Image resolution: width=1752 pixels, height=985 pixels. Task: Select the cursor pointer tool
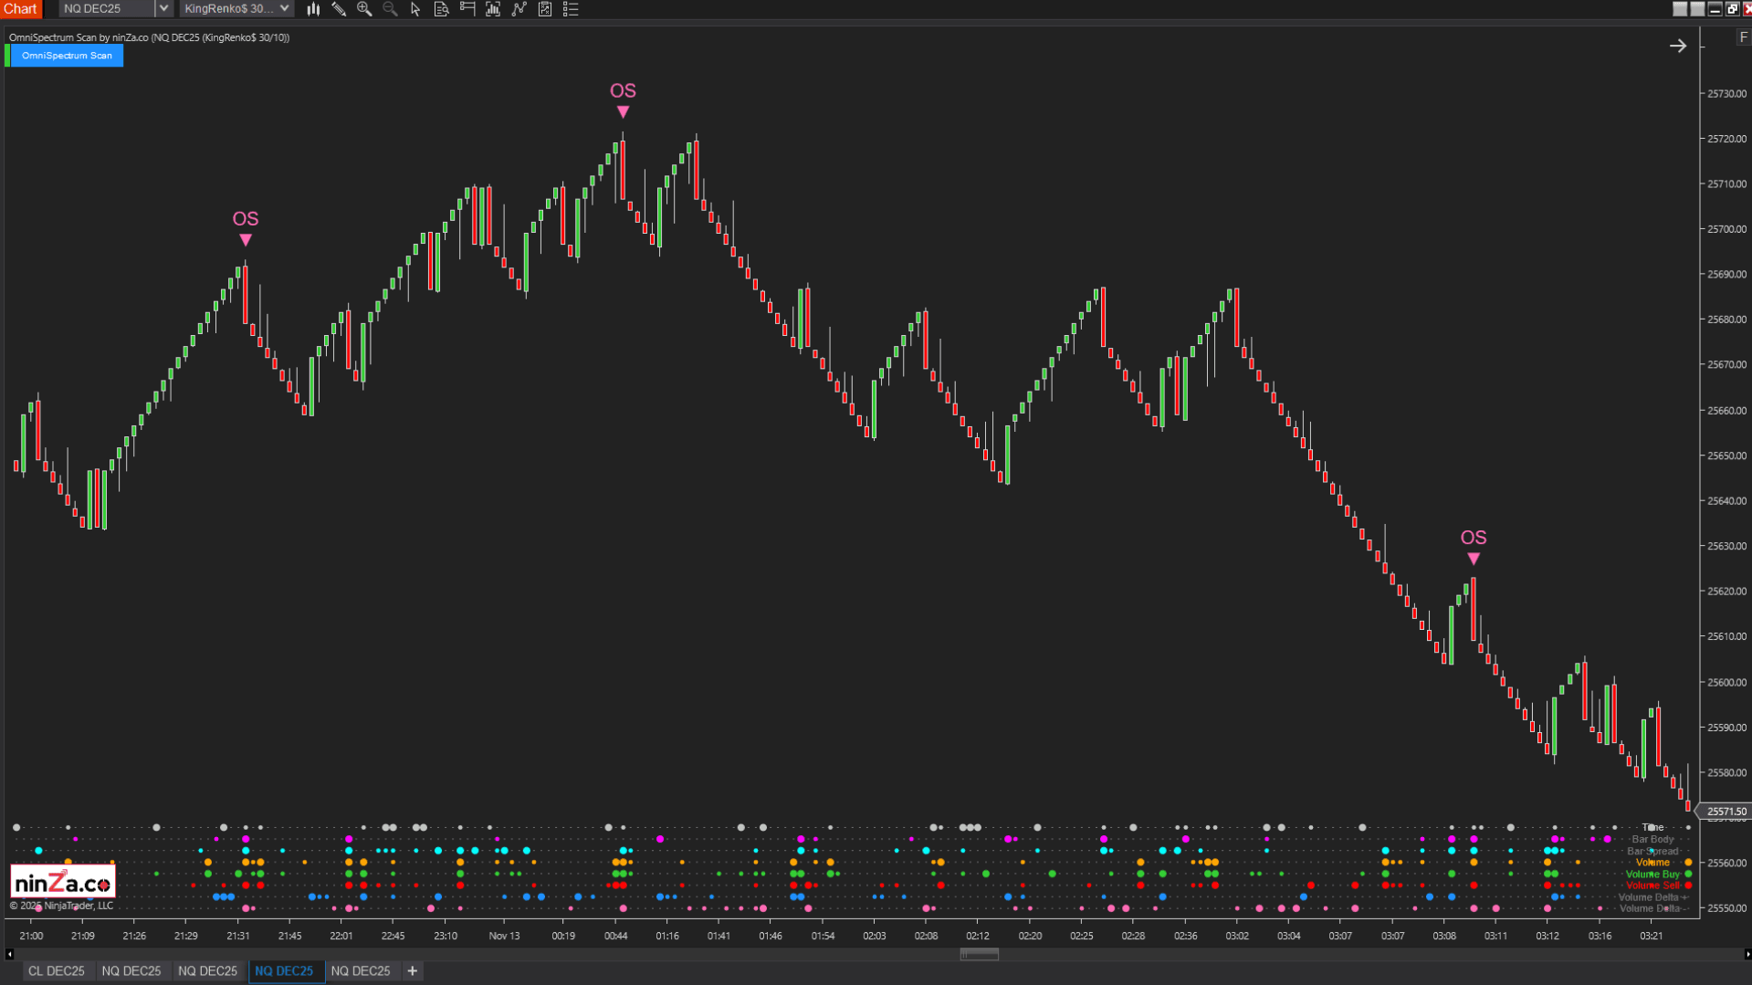[415, 9]
